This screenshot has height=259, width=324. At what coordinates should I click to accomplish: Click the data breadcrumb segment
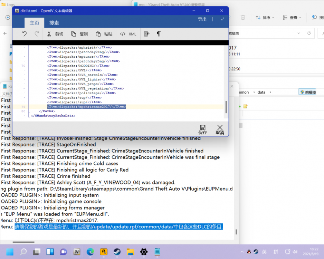coord(261,92)
